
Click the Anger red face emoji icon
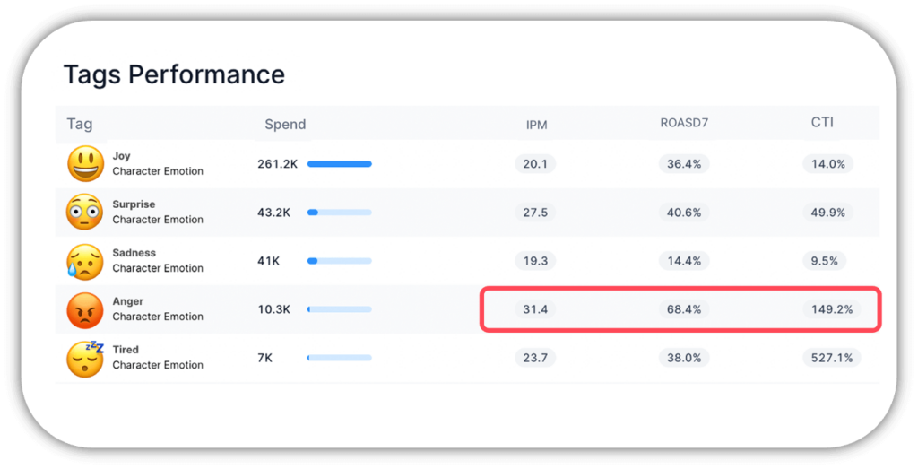pos(85,309)
